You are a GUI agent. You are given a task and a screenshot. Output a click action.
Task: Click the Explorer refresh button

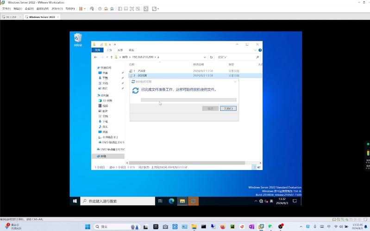tap(212, 57)
